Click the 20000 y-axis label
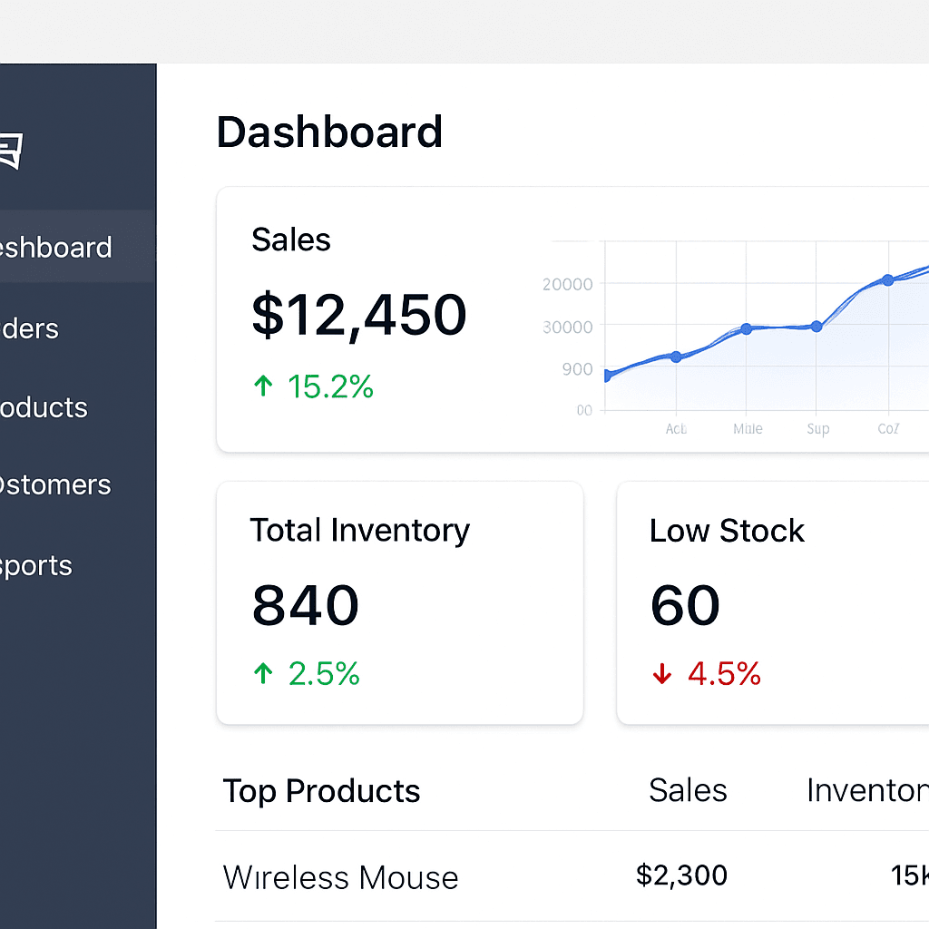Viewport: 929px width, 929px height. click(x=568, y=284)
